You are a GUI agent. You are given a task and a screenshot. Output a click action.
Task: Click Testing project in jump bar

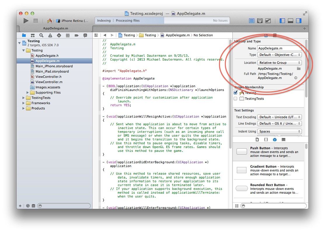127,35
